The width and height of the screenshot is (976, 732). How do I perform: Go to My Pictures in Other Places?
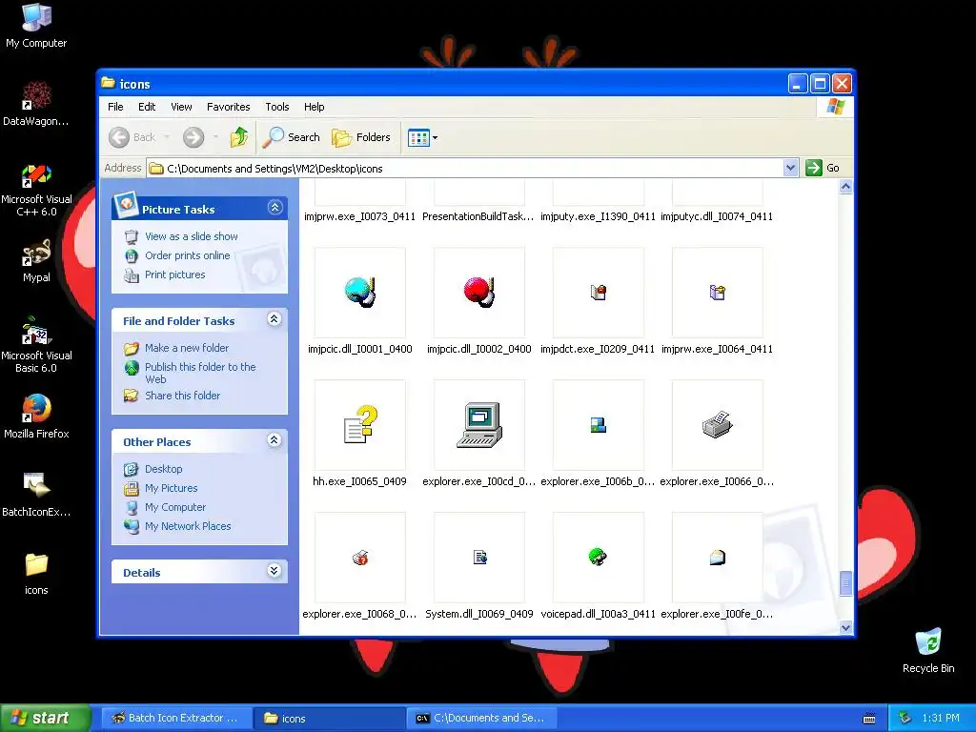pos(172,489)
